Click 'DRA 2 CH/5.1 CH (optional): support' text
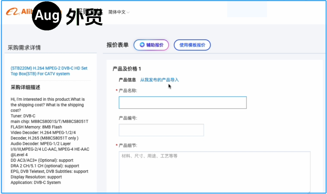This screenshot has height=194, width=327. (45, 166)
